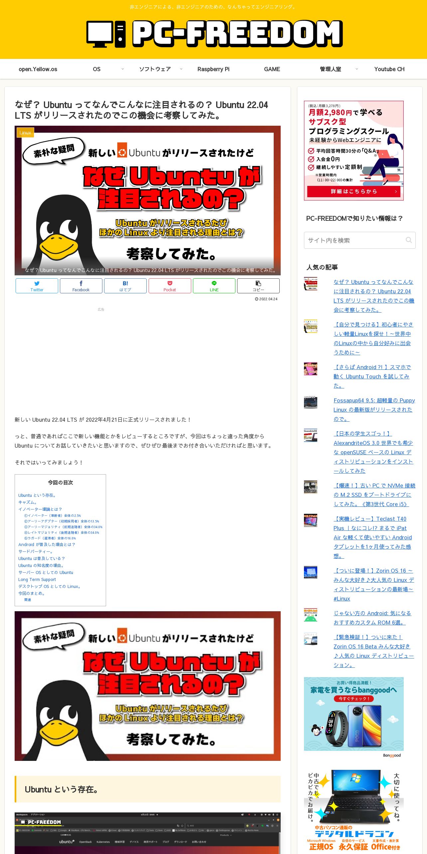Open 【緊急検証！】Zorin OS 16 Beta link
427x854 pixels.
click(x=374, y=651)
